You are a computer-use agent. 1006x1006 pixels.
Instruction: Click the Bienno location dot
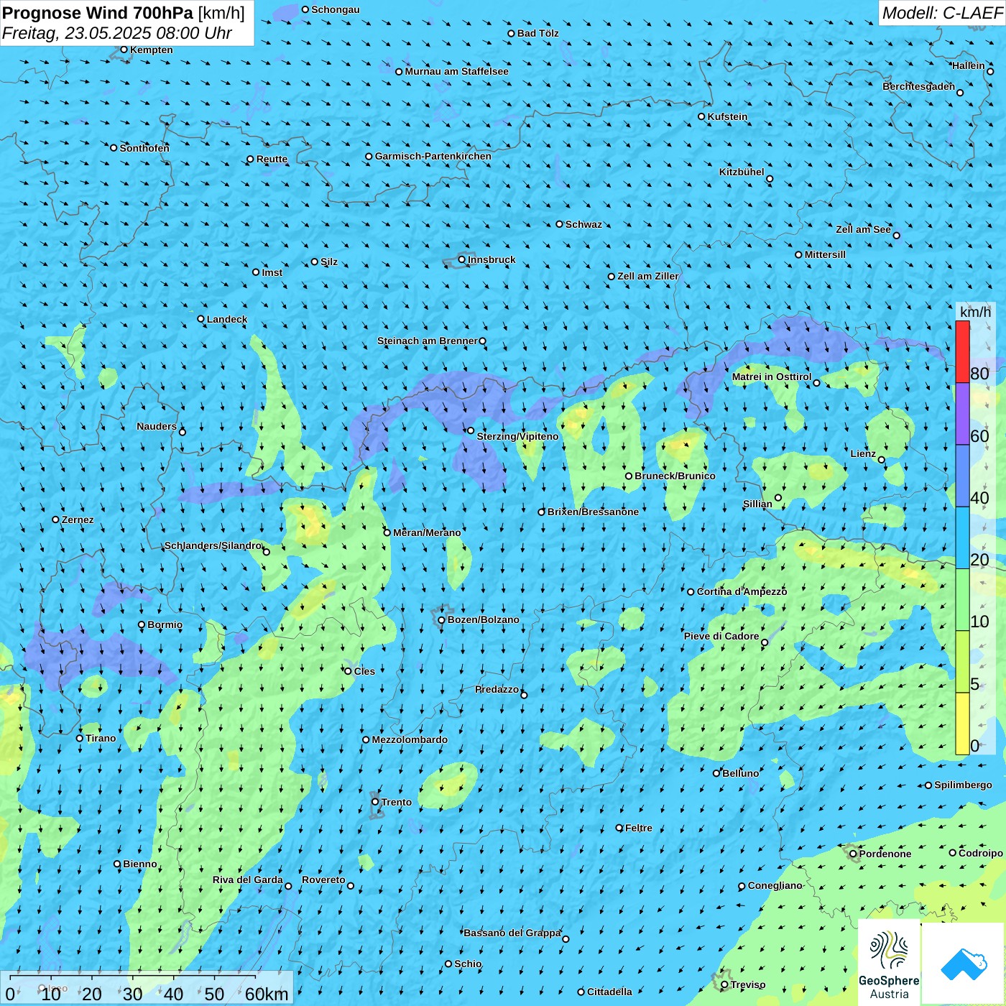click(117, 864)
